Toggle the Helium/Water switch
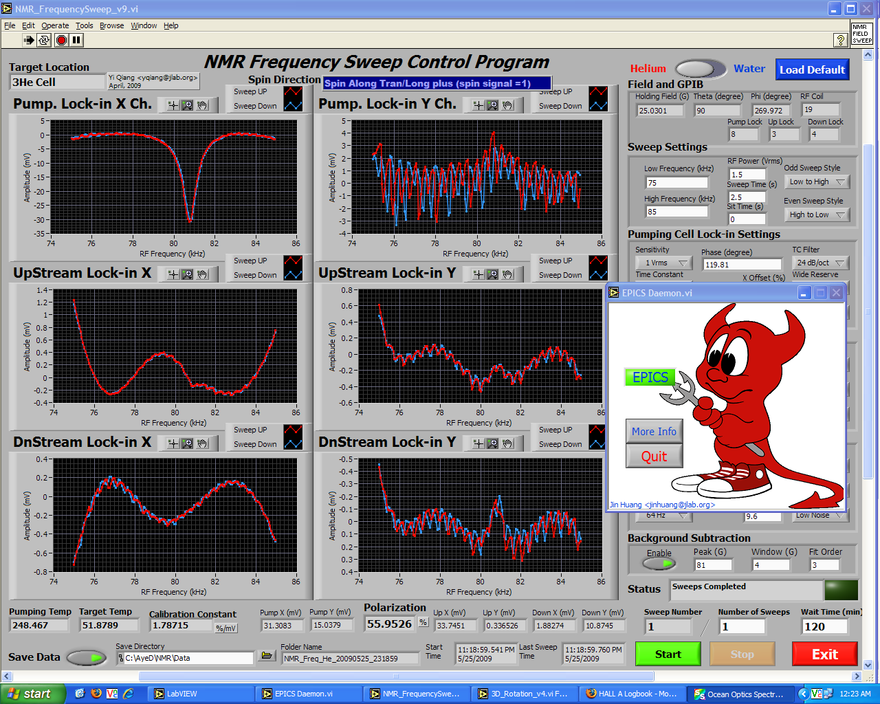The image size is (880, 704). click(700, 69)
